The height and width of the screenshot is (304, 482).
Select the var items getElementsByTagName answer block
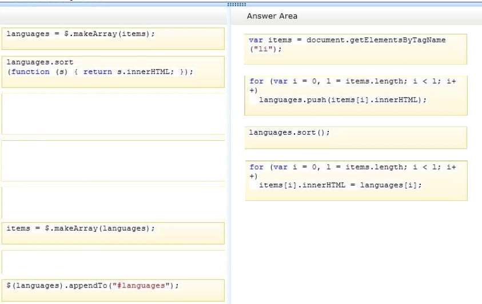click(x=355, y=49)
